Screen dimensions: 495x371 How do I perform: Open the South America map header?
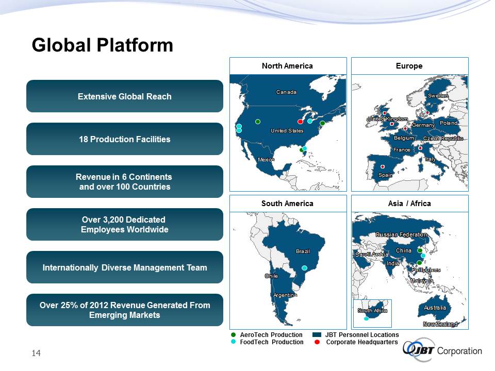pos(287,204)
